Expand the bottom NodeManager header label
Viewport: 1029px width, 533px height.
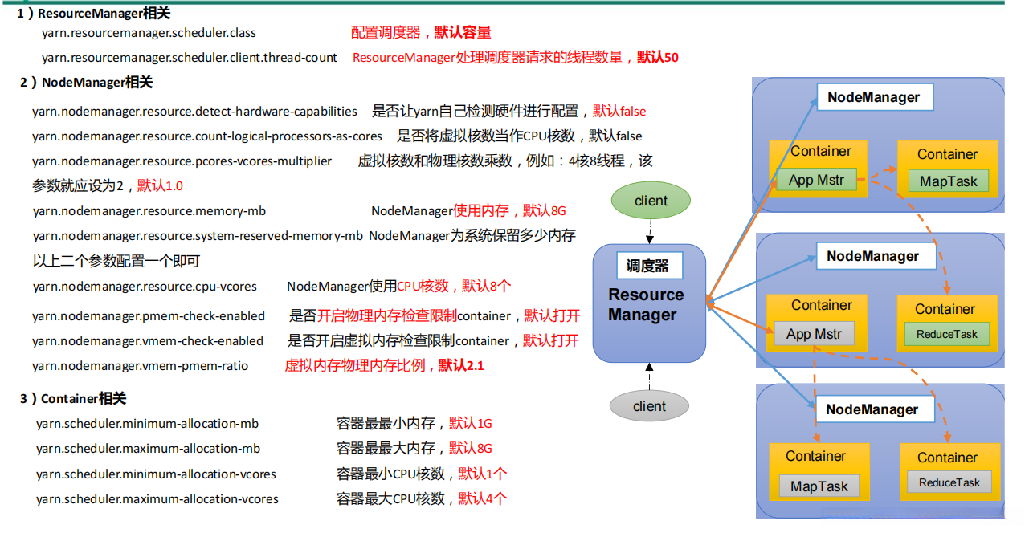(x=875, y=409)
